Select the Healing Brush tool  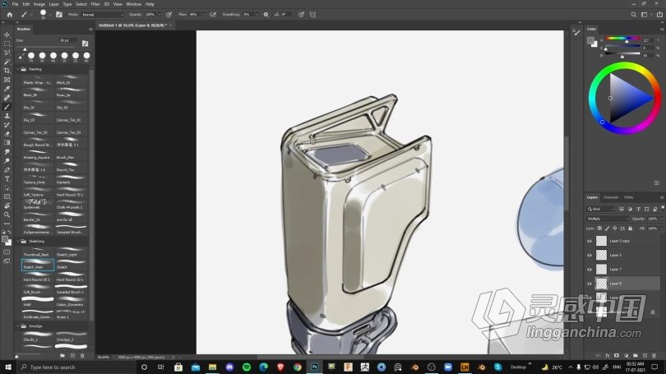click(7, 98)
